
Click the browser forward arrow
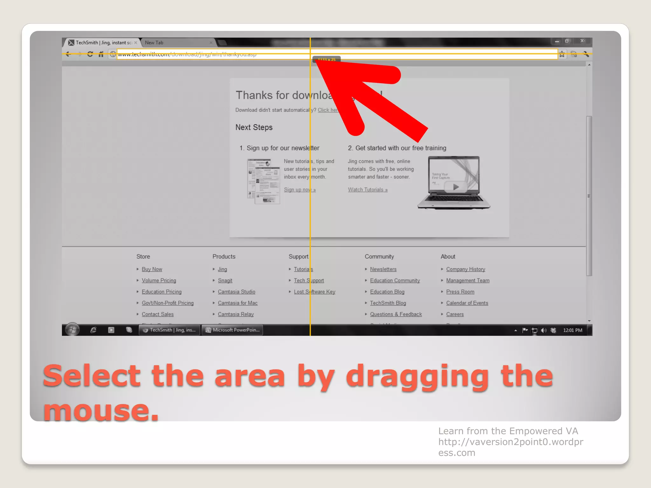(x=79, y=54)
